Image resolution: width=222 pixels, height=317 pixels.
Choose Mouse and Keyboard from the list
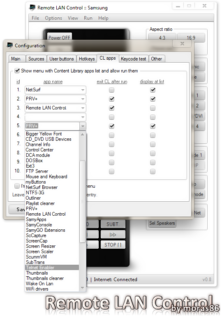(x=52, y=177)
